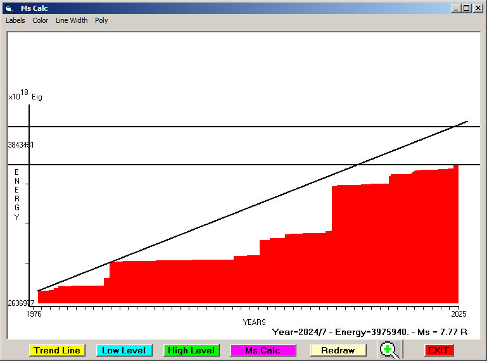Minimize the Ms Calc window
This screenshot has width=487, height=361.
pos(456,8)
